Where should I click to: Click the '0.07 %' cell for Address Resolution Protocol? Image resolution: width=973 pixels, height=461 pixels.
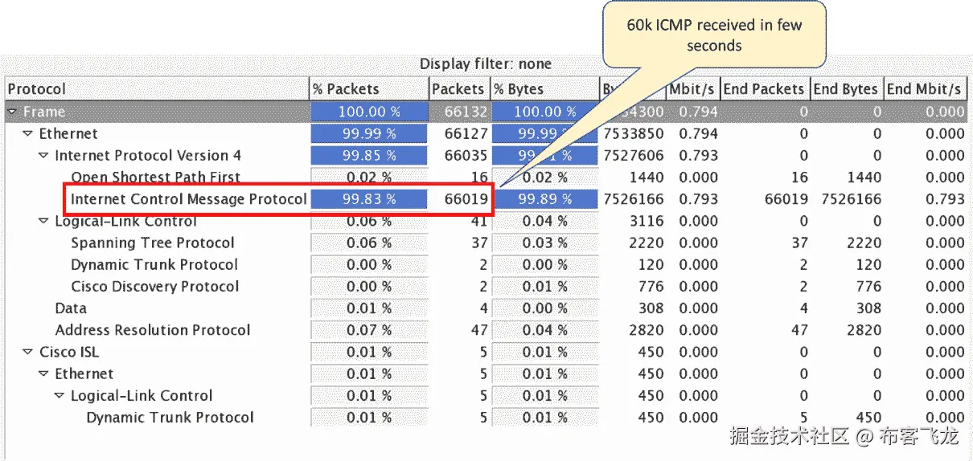(x=369, y=330)
